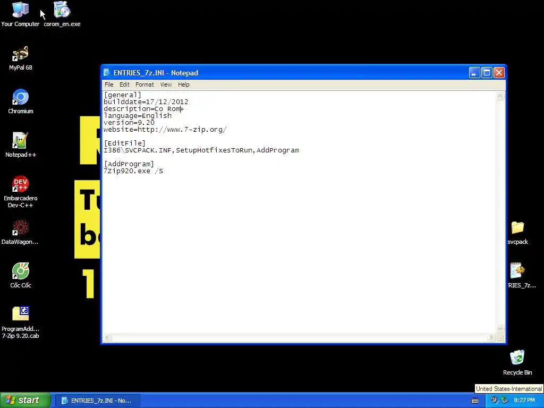Click the keyboard language indicator in taskbar
The width and height of the screenshot is (544, 408).
point(475,401)
